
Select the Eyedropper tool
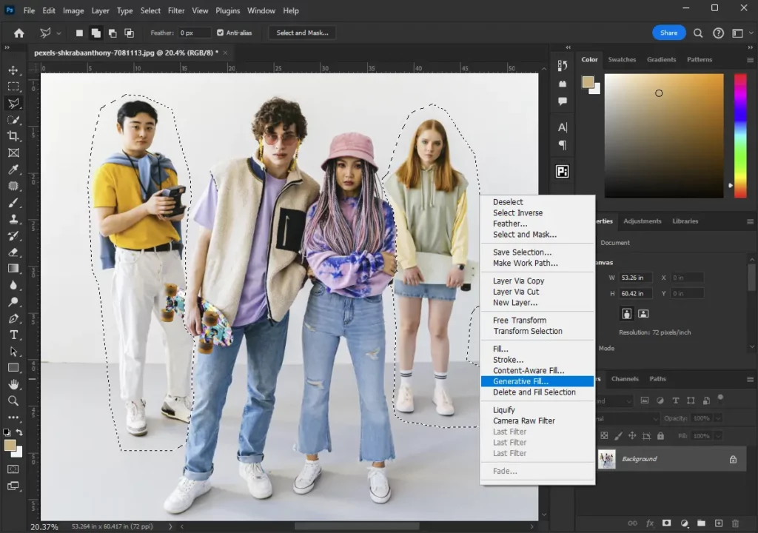pyautogui.click(x=13, y=170)
